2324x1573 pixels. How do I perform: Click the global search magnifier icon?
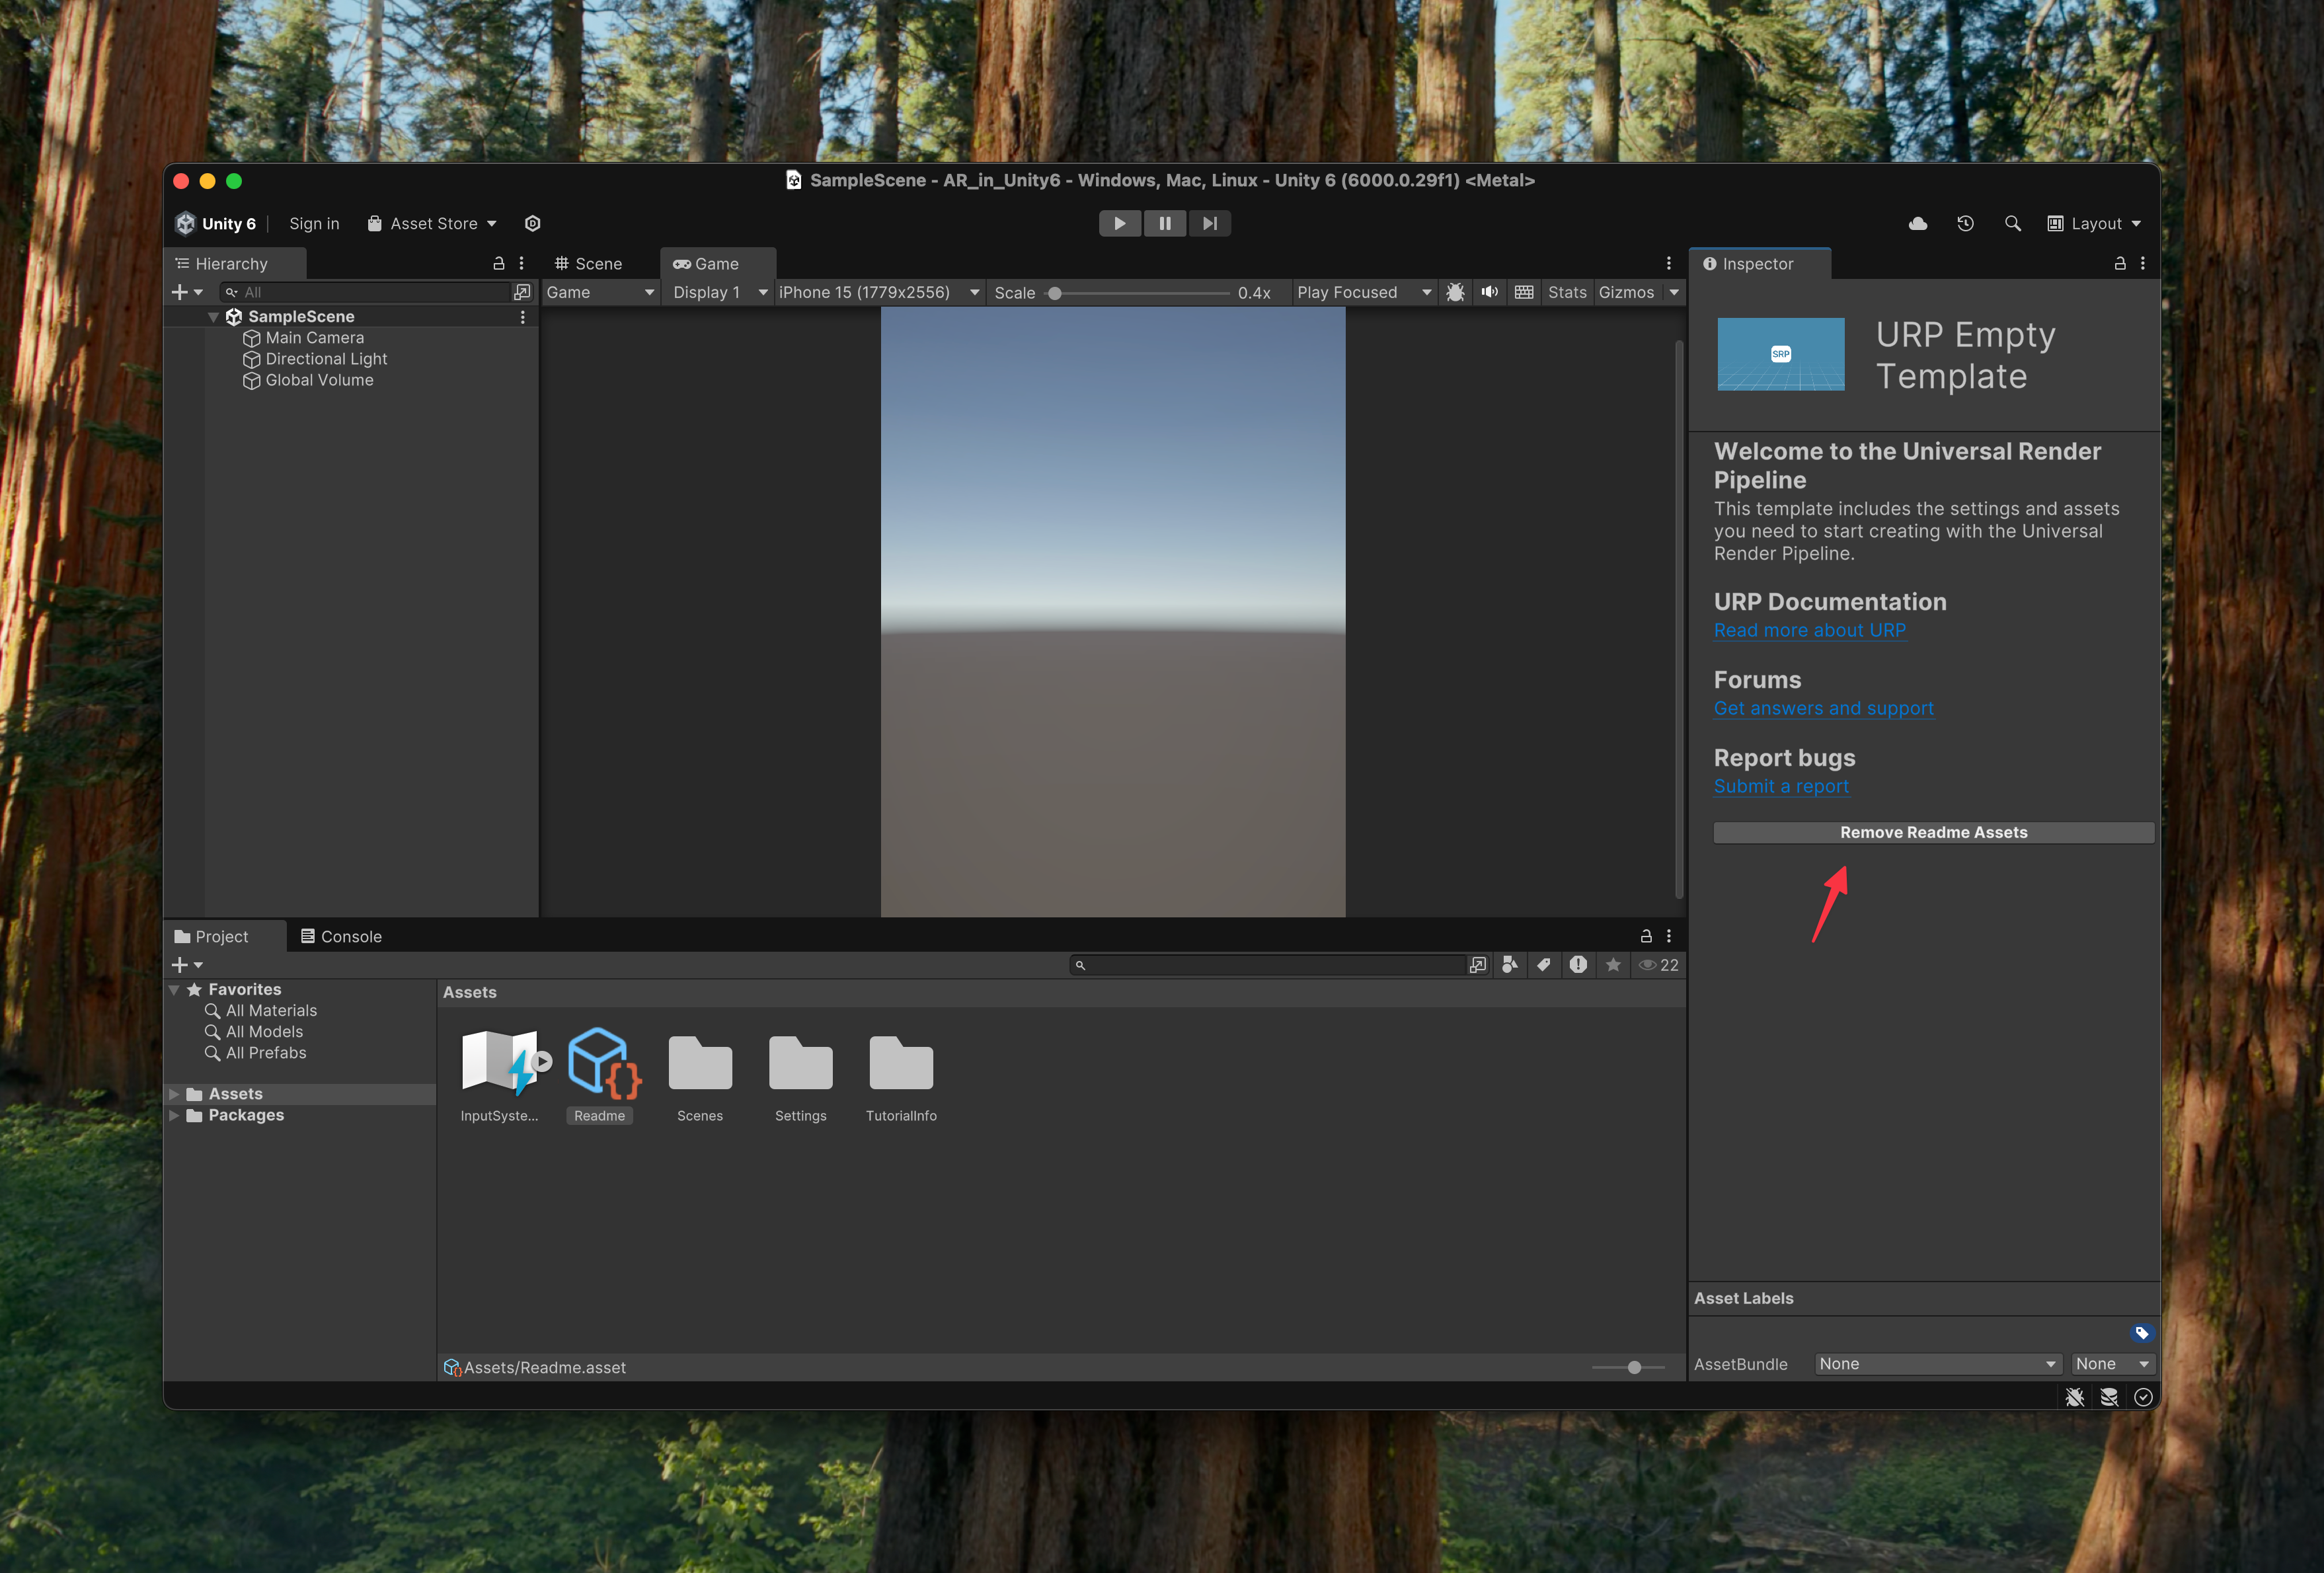coord(2012,223)
